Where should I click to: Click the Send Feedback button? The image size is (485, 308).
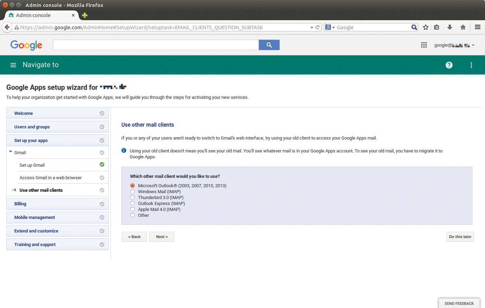[459, 303]
